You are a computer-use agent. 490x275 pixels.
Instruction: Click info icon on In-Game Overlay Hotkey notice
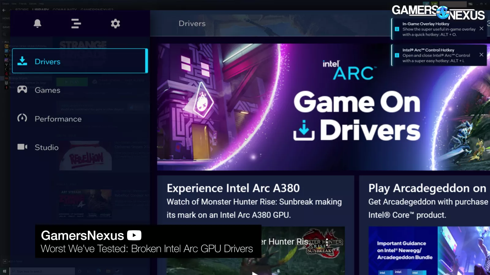point(397,29)
